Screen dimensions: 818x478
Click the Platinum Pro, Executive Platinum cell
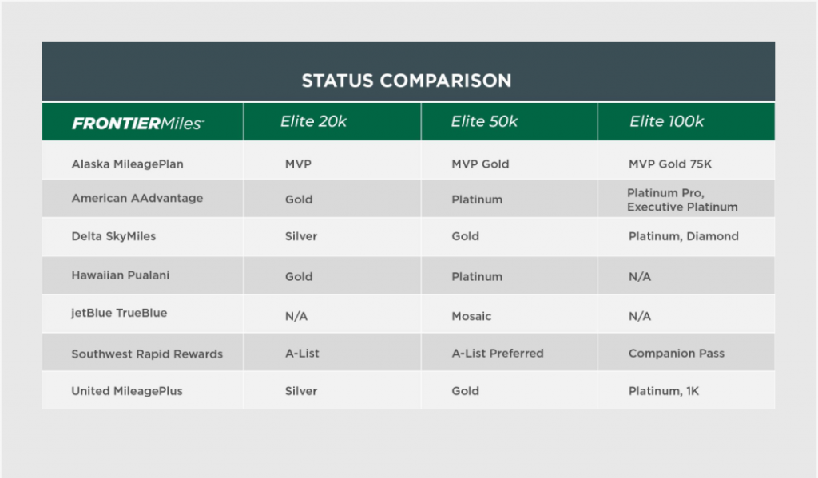pos(682,200)
